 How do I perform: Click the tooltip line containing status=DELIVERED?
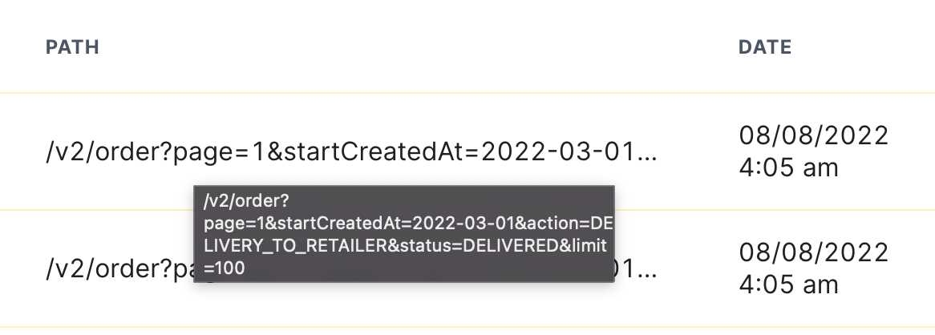click(x=404, y=245)
